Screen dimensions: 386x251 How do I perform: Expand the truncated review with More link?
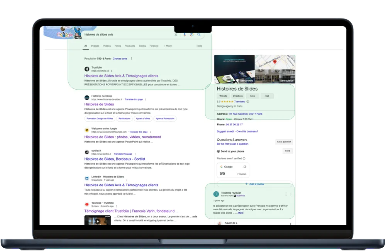tap(240, 213)
